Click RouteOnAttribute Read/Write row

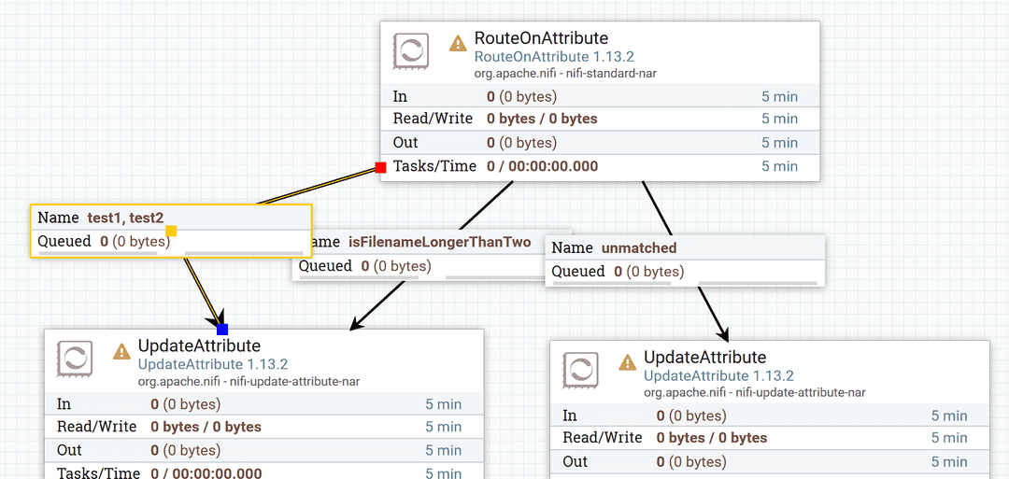tap(600, 119)
